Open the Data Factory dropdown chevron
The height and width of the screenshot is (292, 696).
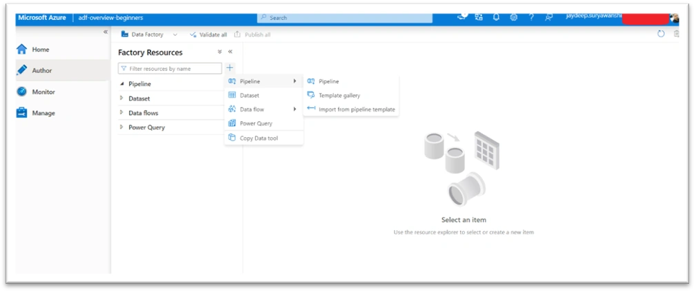175,34
